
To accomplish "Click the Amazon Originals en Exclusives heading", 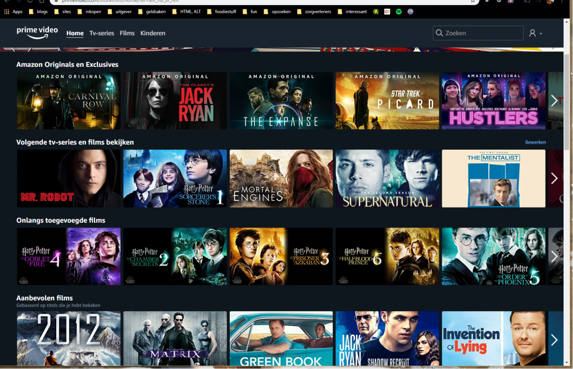I will point(67,65).
